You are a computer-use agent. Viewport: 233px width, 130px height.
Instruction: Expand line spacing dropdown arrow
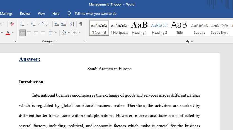point(56,33)
